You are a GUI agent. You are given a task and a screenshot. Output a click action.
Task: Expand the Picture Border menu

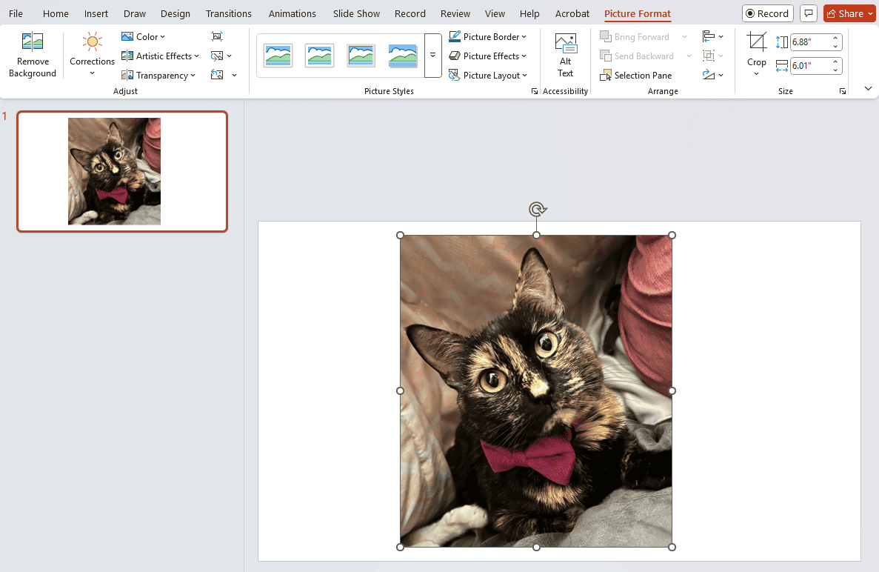coord(488,36)
